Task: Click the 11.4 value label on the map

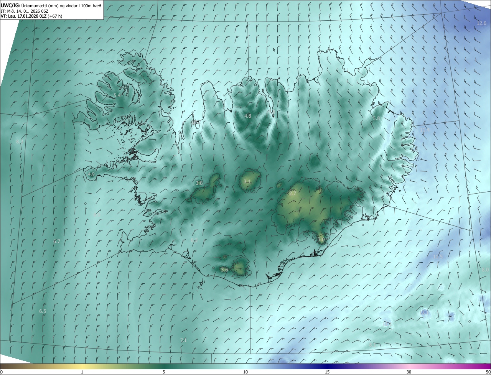Action: 424,130
